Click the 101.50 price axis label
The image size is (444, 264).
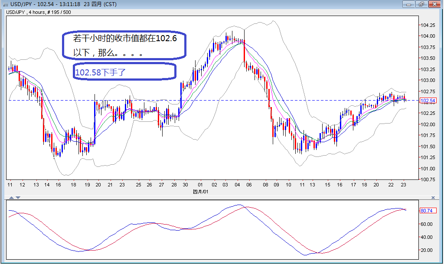click(x=428, y=147)
